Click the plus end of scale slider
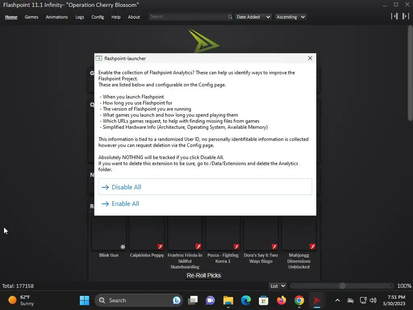413x310 pixels. (x=391, y=286)
